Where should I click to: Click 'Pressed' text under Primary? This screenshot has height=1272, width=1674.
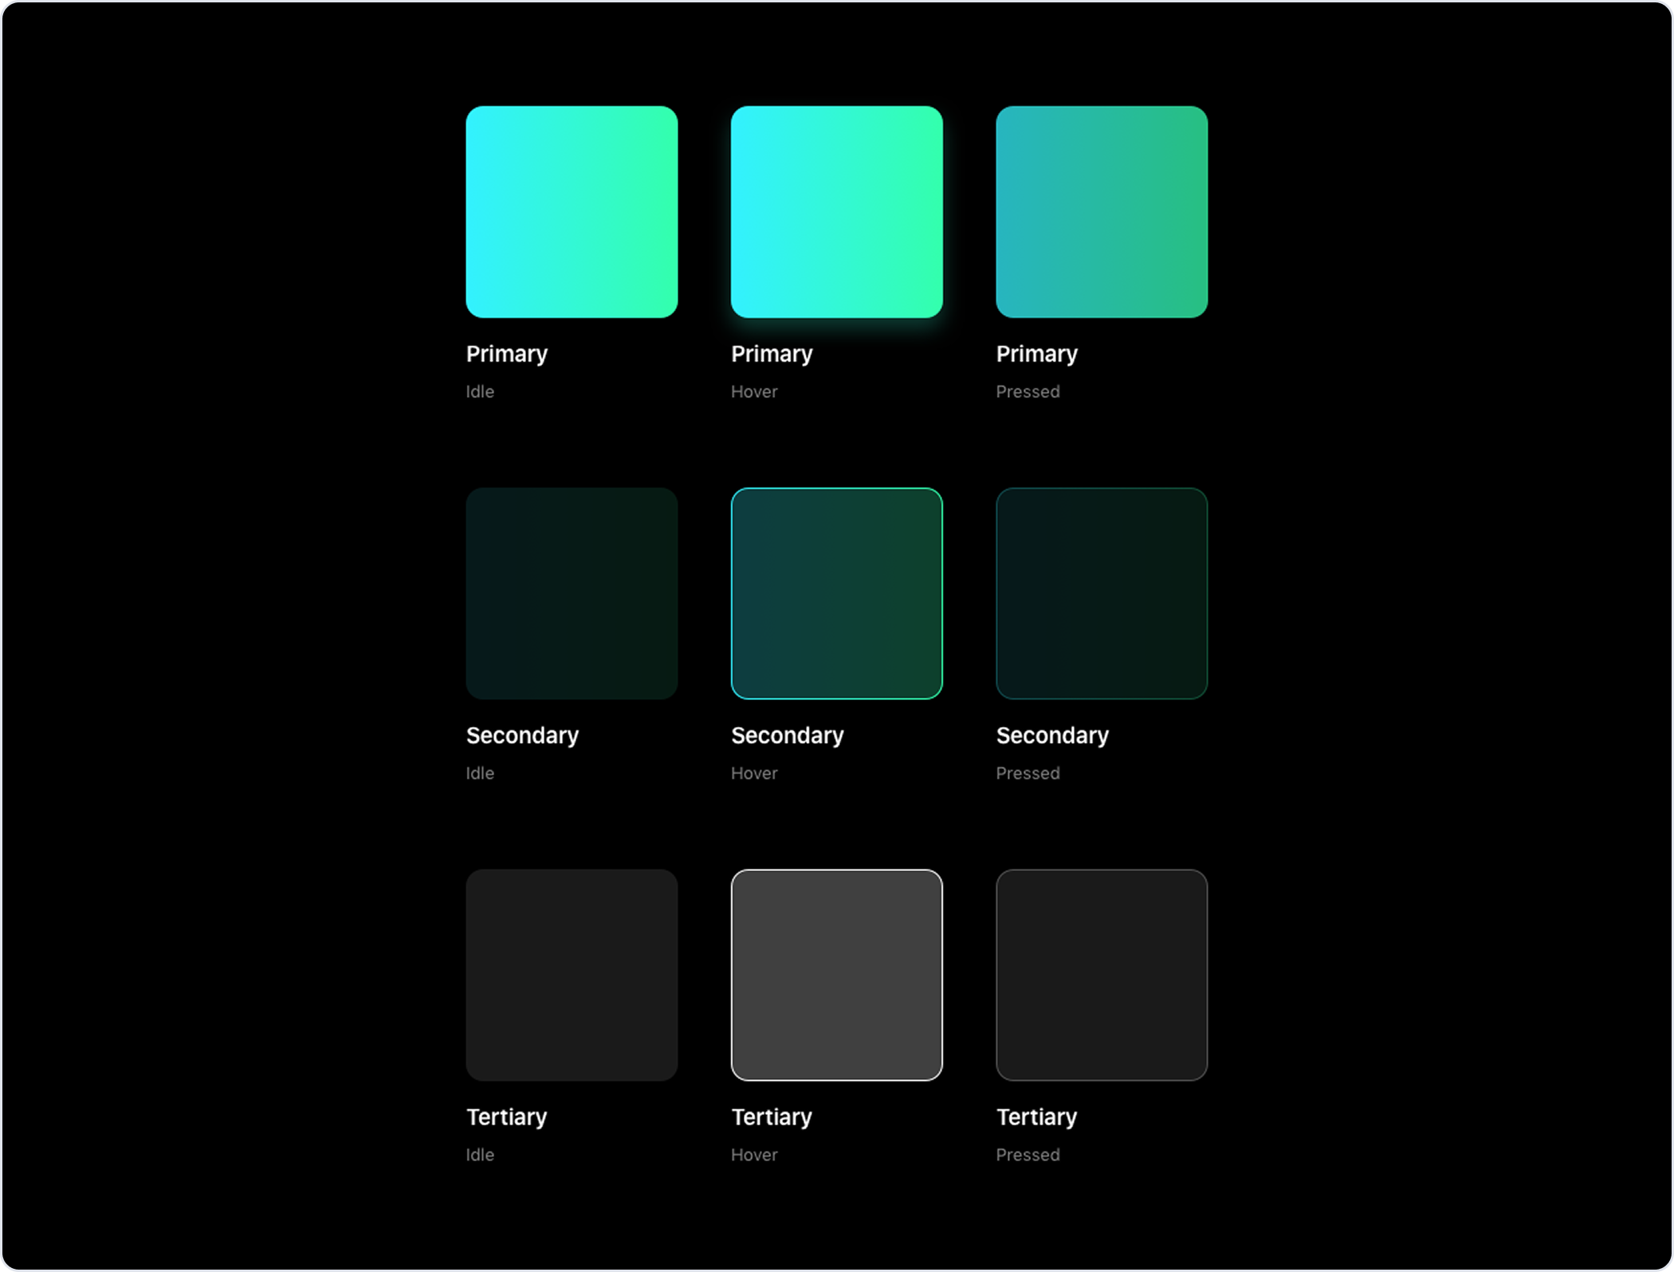1028,392
